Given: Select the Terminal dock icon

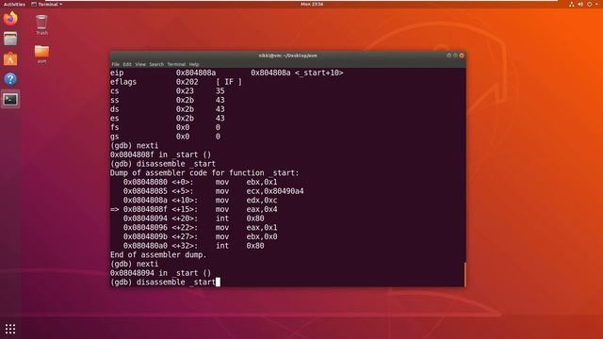Looking at the screenshot, I should pyautogui.click(x=10, y=100).
